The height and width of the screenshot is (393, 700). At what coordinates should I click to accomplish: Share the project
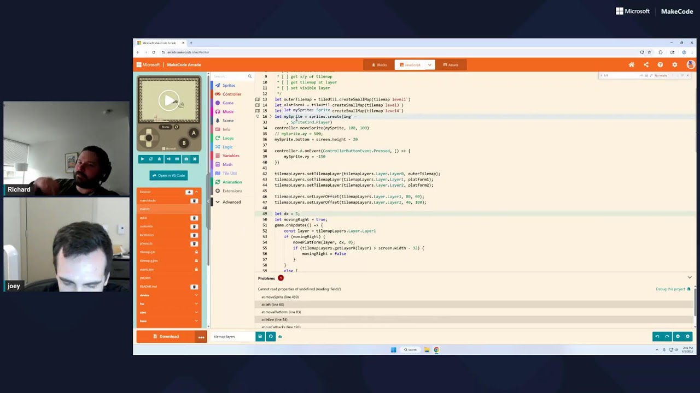[646, 64]
